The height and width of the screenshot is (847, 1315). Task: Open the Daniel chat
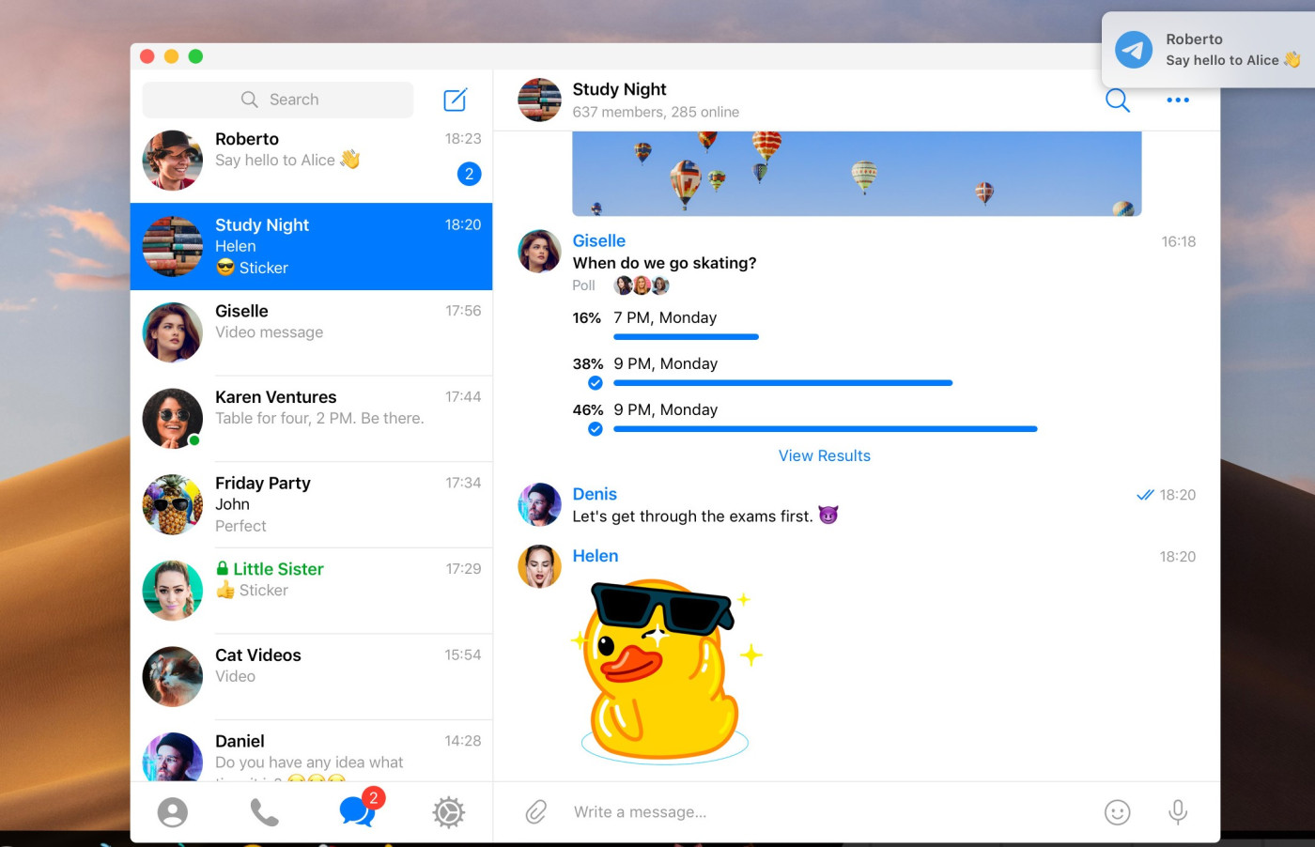point(311,751)
